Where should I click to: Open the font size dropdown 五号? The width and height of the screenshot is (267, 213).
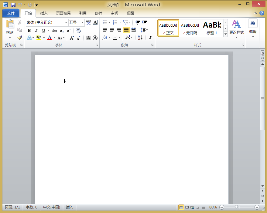82,22
